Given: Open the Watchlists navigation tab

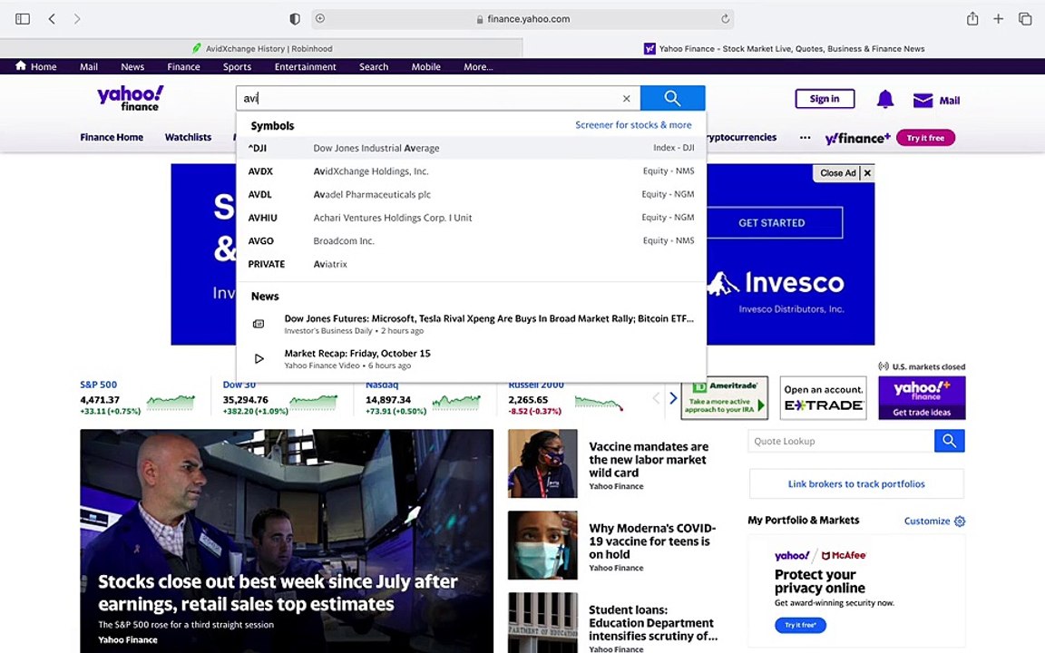Looking at the screenshot, I should pyautogui.click(x=188, y=137).
